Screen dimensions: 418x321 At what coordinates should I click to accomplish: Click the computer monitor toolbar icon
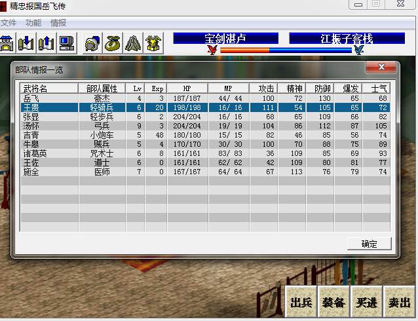[66, 43]
